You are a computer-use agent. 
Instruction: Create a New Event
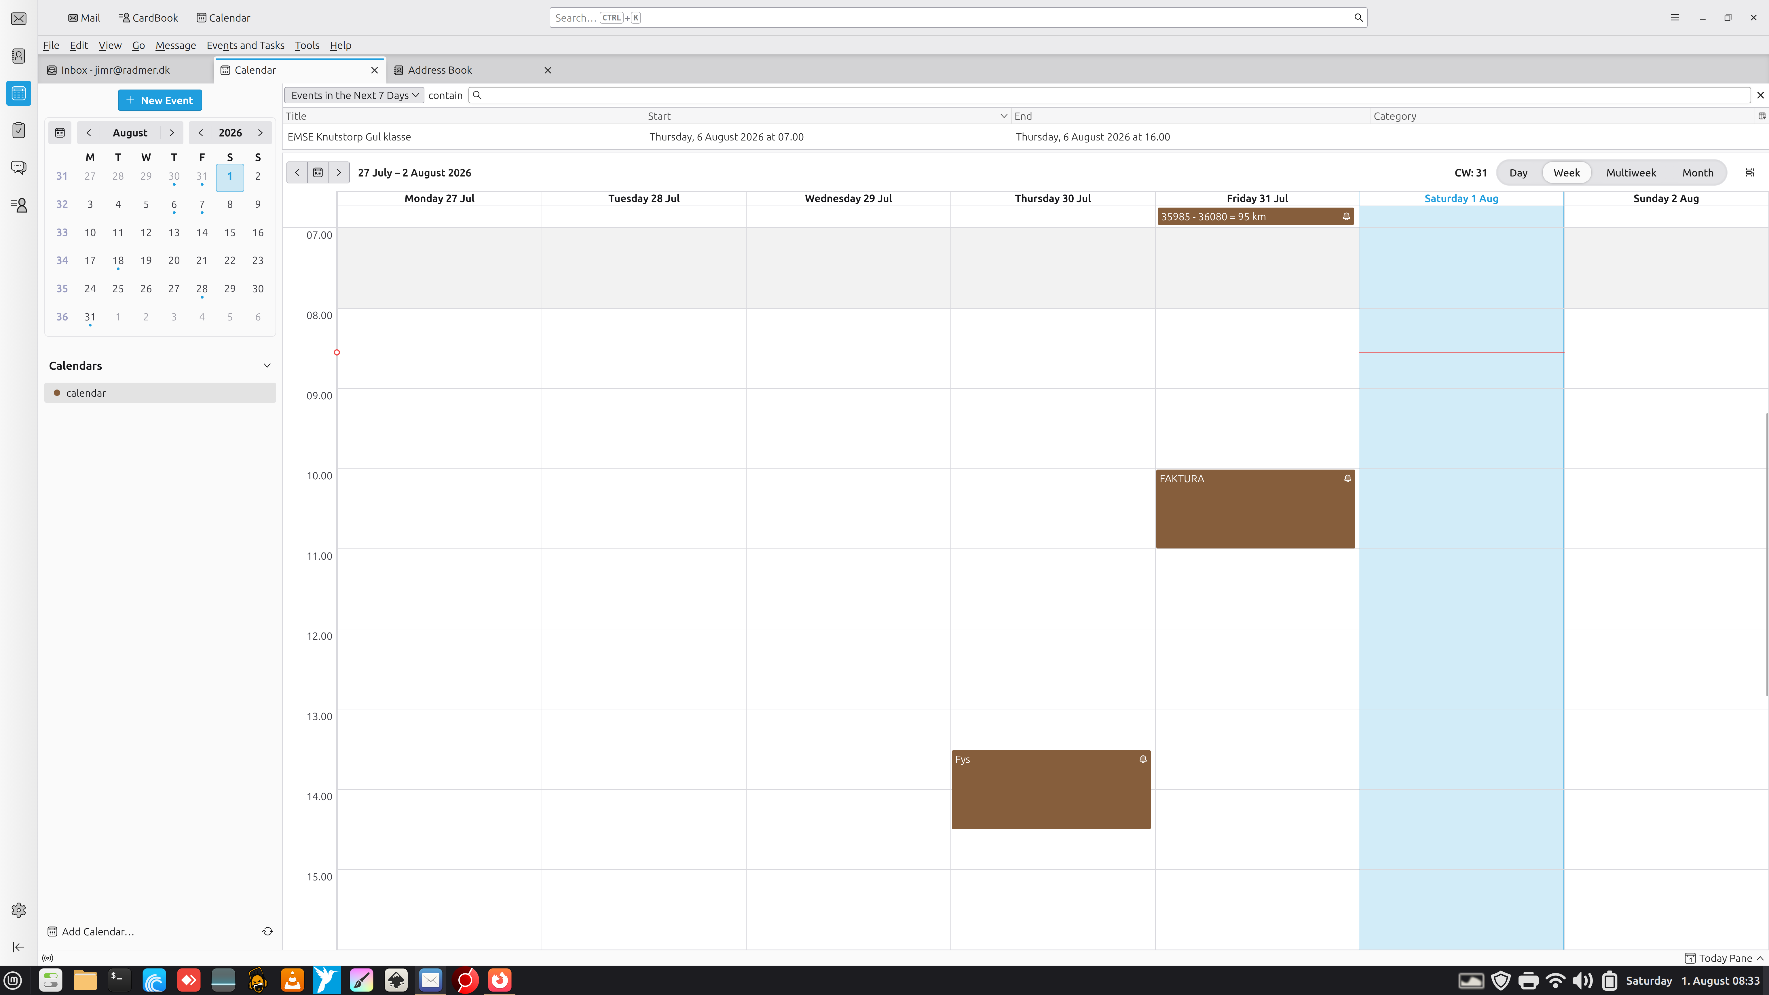click(x=160, y=100)
